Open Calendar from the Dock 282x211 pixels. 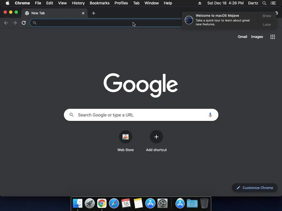126,203
